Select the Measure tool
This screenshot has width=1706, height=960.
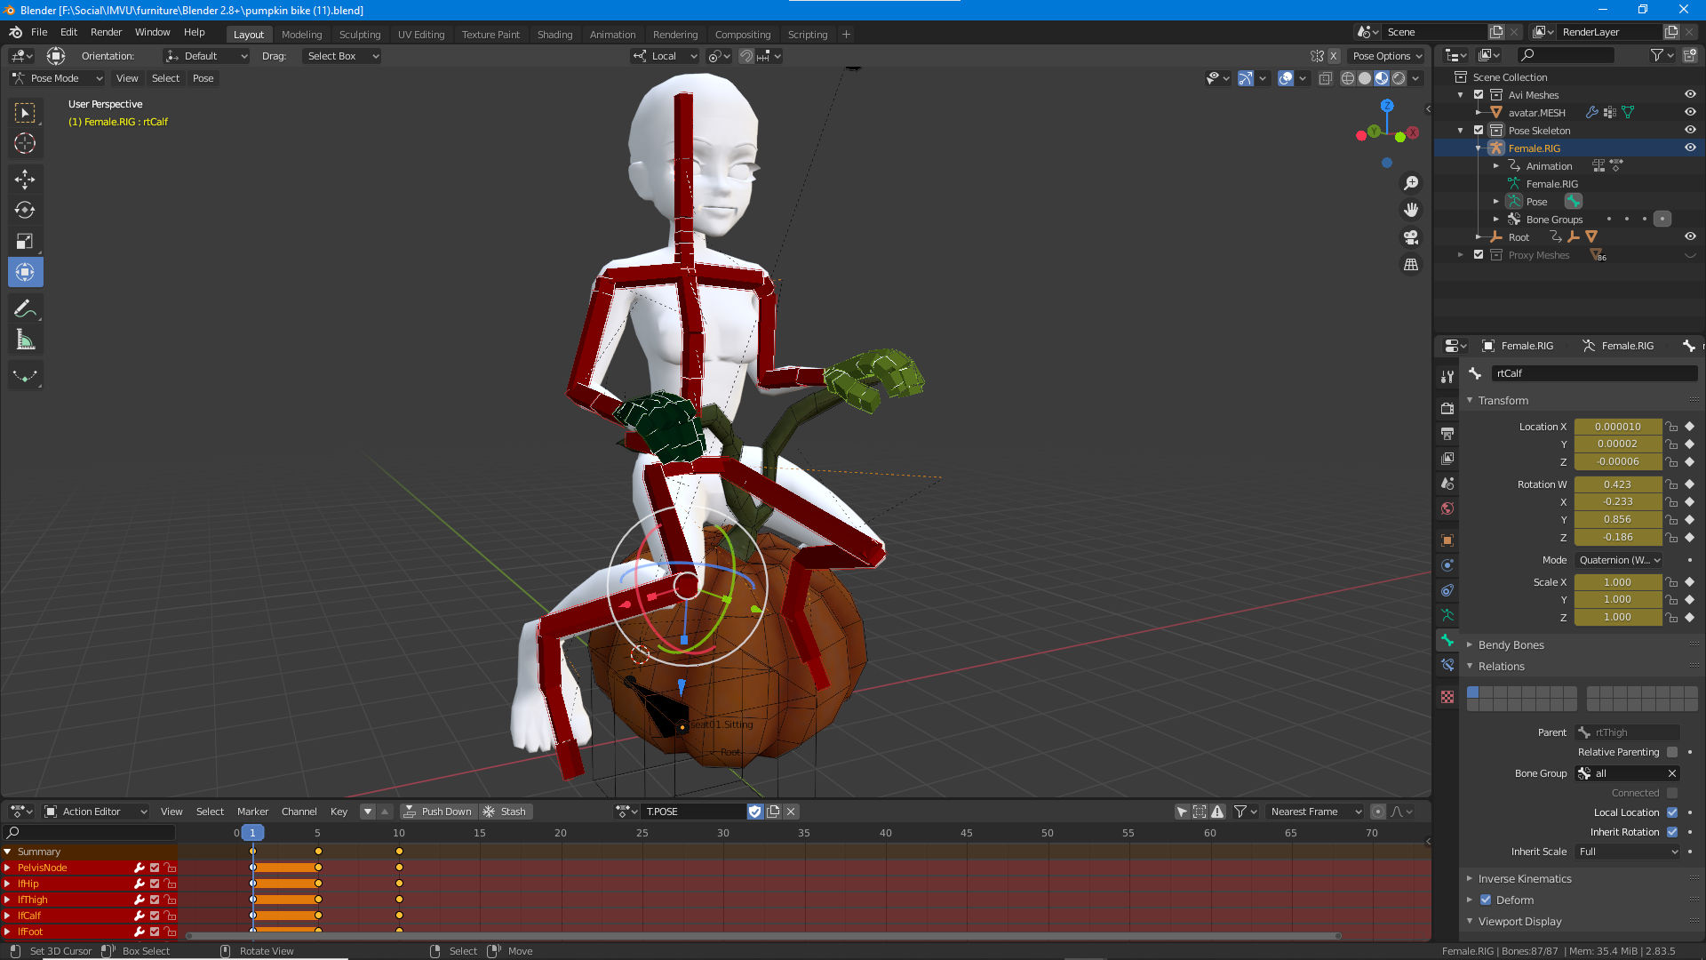(26, 339)
